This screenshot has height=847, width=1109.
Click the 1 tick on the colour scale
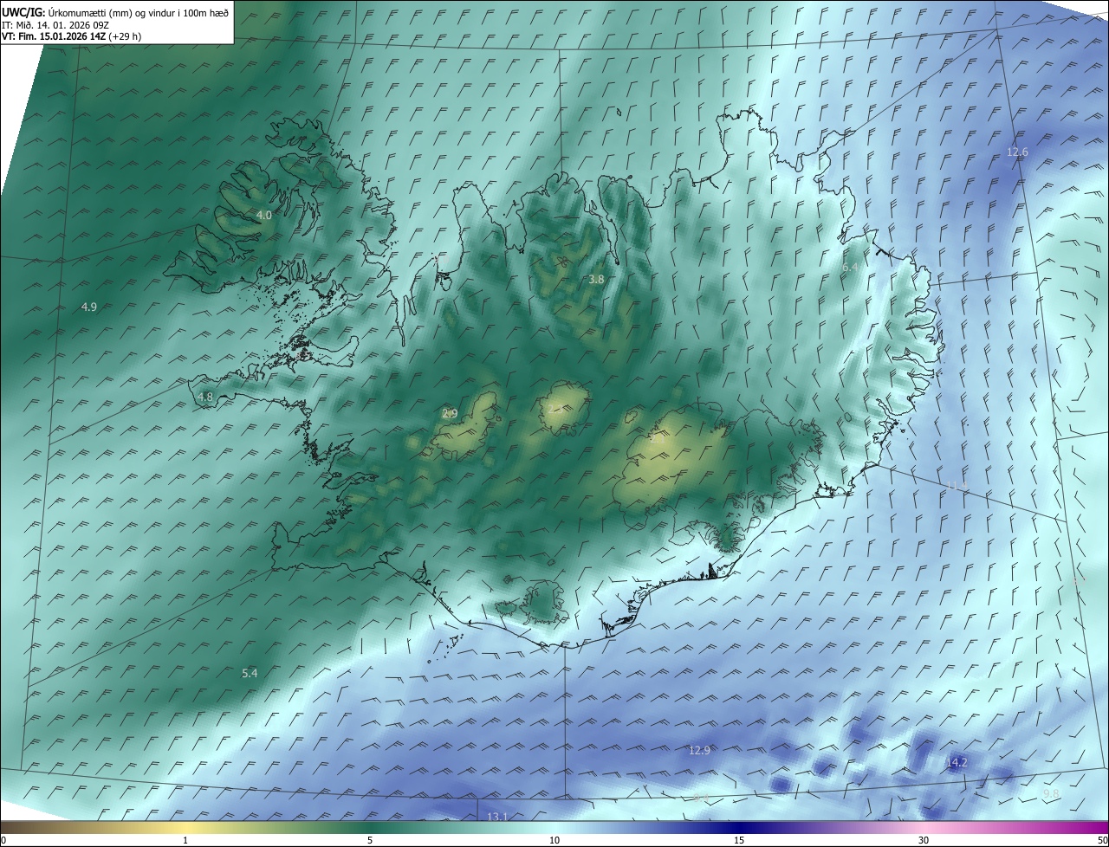coord(185,840)
